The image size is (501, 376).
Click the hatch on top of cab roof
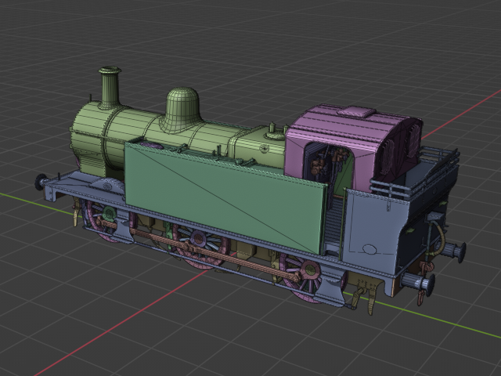(x=355, y=112)
